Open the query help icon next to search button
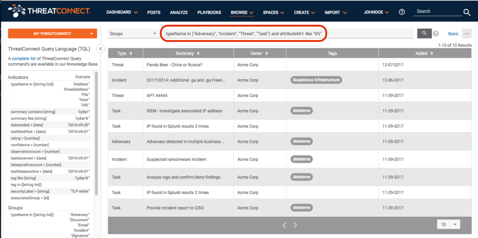The width and height of the screenshot is (478, 238). (436, 33)
